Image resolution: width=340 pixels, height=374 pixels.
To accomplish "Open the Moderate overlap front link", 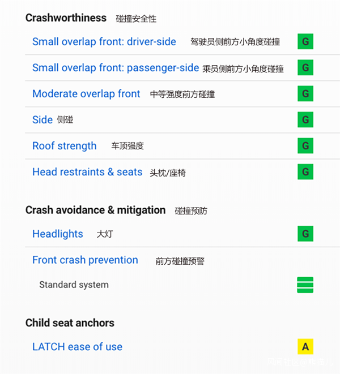I will tap(86, 94).
